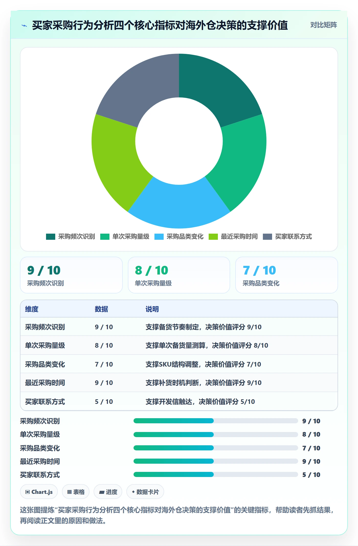The width and height of the screenshot is (358, 546).
Task: Click the 说明 column header
Action: [x=152, y=309]
